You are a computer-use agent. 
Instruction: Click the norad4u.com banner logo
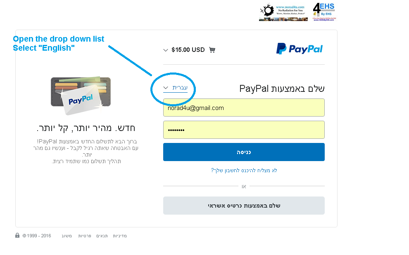coord(283,12)
